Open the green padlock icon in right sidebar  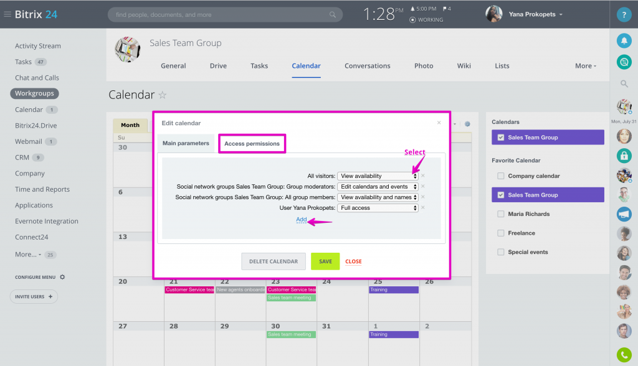pos(624,156)
